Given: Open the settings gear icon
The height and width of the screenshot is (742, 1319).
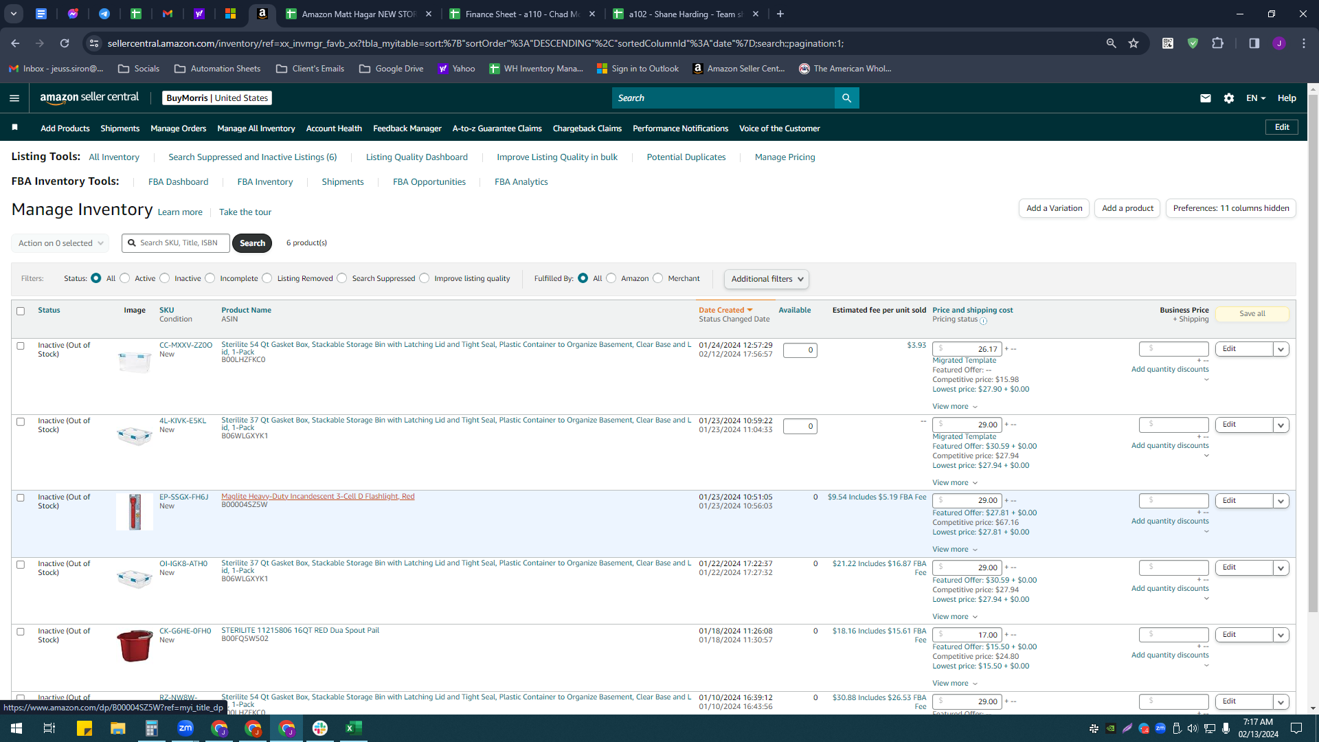Looking at the screenshot, I should coord(1229,98).
